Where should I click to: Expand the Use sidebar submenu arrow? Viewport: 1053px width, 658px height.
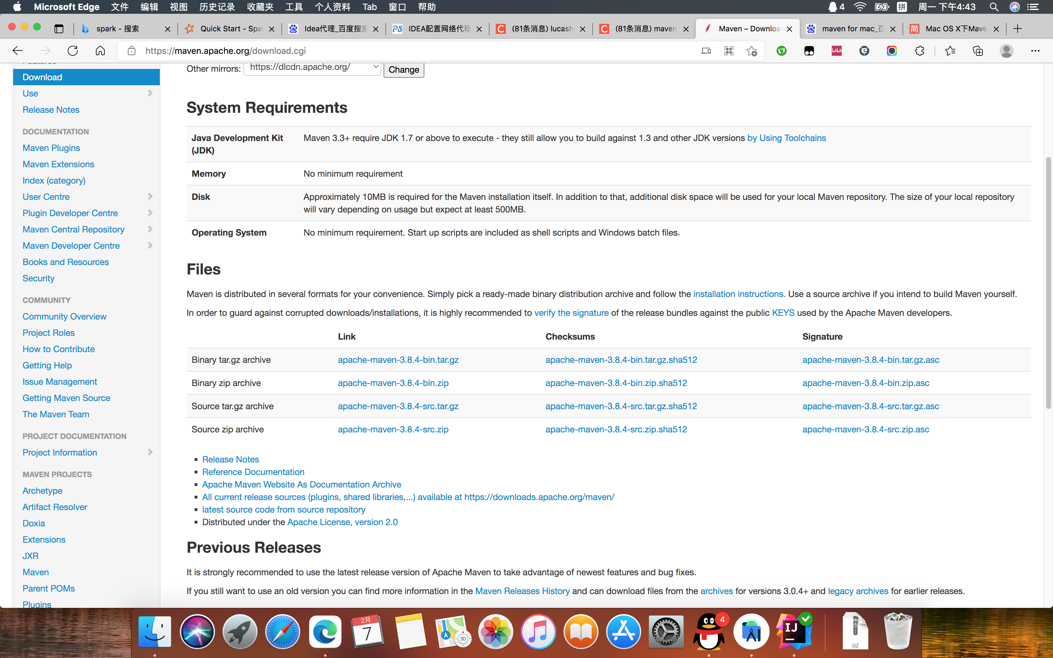[x=150, y=93]
